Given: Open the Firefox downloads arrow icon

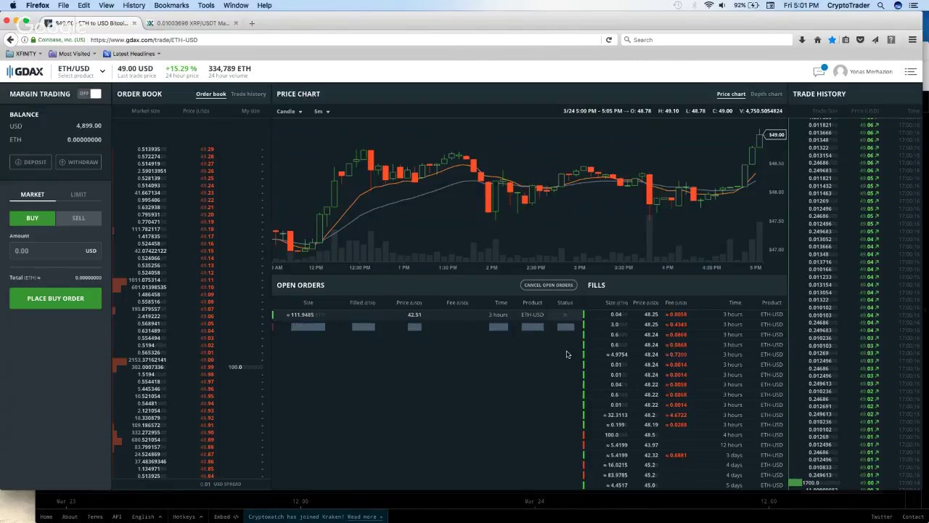Looking at the screenshot, I should coord(802,40).
